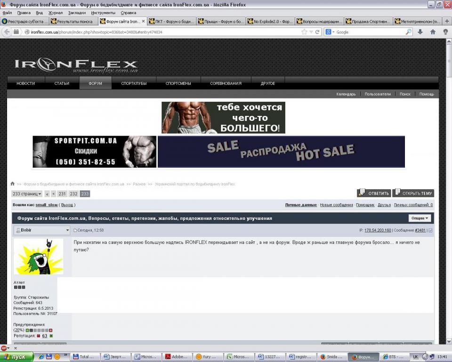
Task: Click the Firefox back navigation arrow
Action: click(7, 32)
